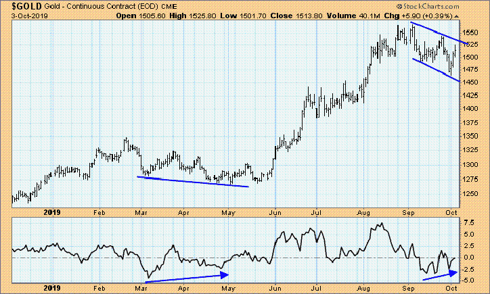Click the upper blue channel trendline
The height and width of the screenshot is (294, 490).
tap(439, 33)
